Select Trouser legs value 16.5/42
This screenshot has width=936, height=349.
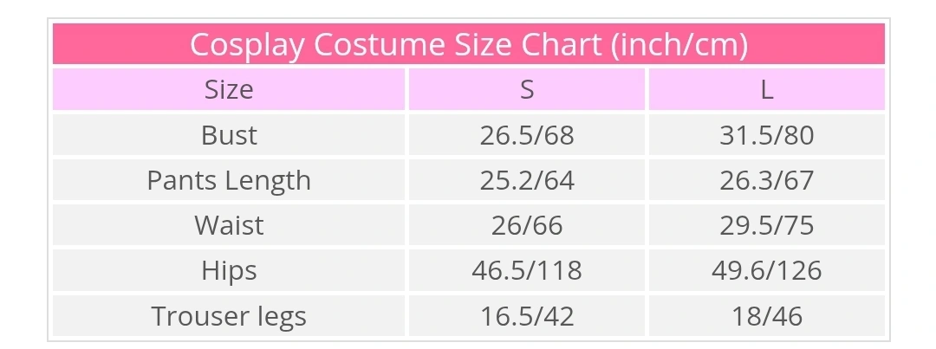(527, 316)
